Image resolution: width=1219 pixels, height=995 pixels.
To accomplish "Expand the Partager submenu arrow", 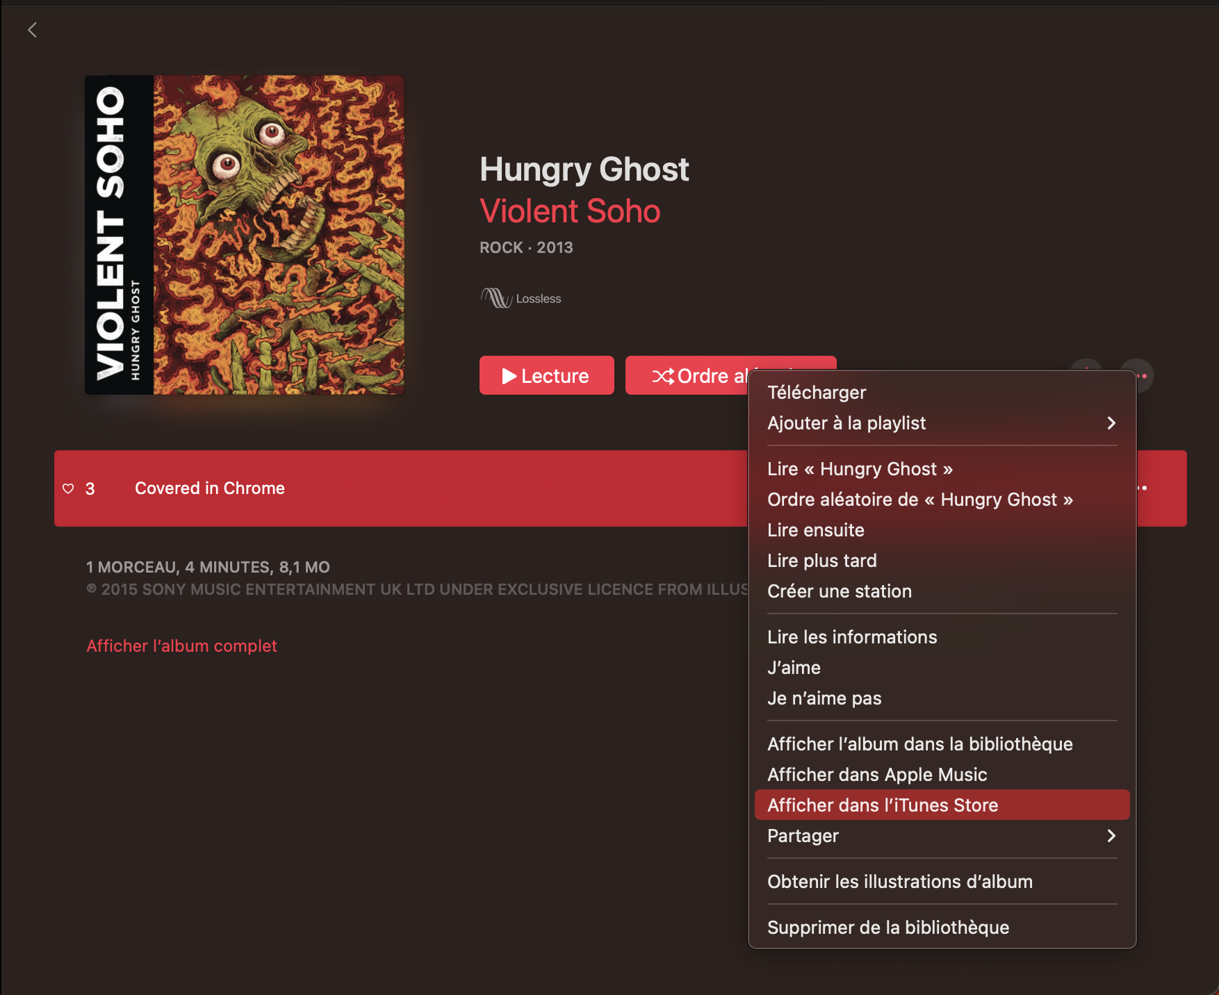I will coord(1111,836).
